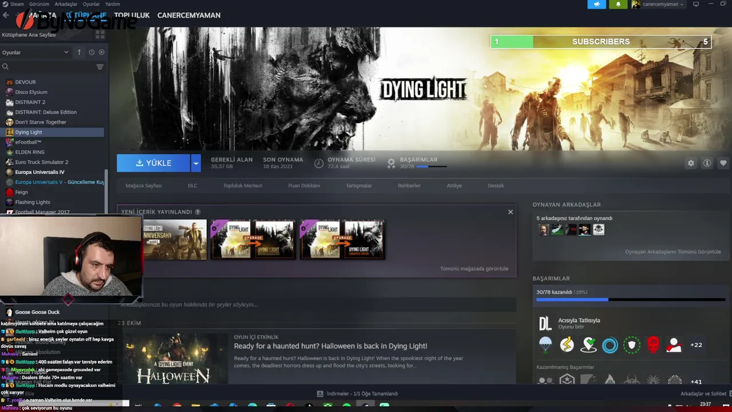
Task: Open the Tartışmalar link
Action: coord(359,185)
